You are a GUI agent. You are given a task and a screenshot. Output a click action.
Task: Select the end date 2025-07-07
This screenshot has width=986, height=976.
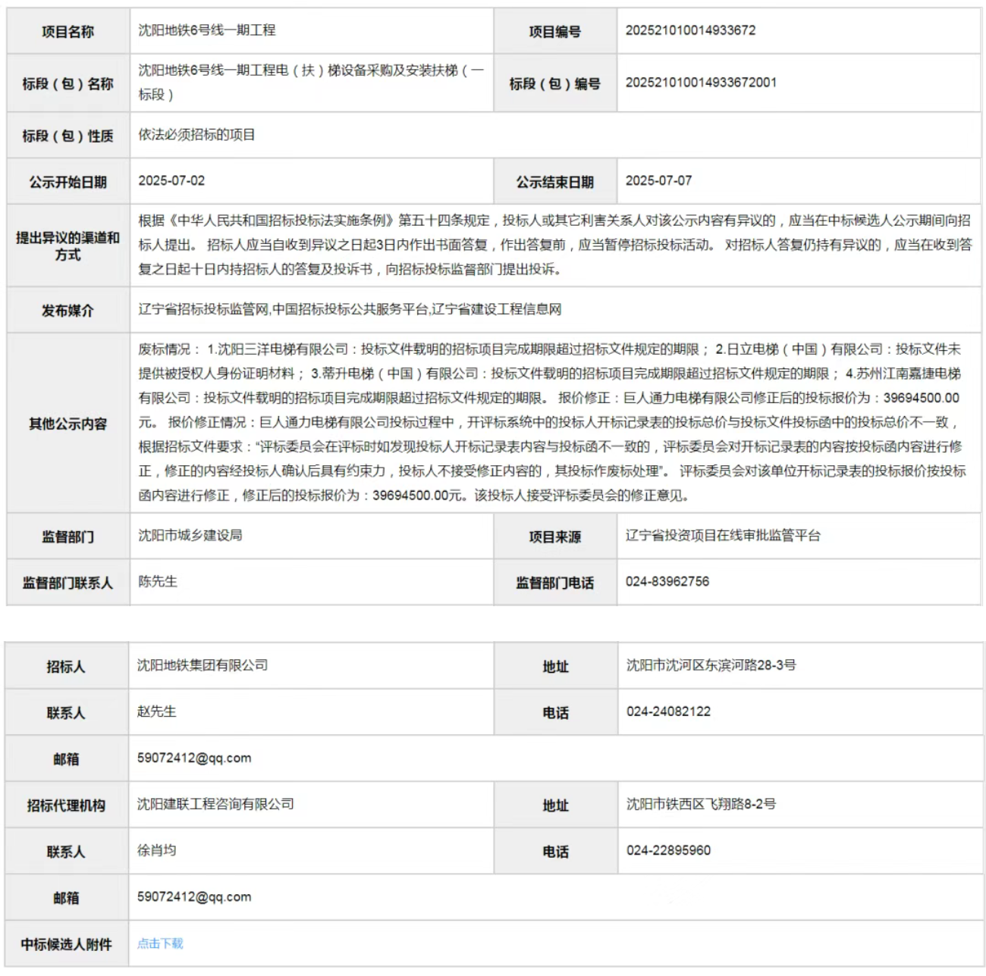(658, 181)
